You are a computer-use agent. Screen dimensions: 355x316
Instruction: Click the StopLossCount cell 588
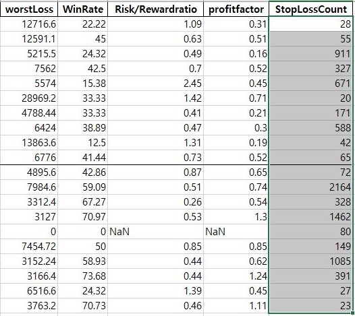pos(311,128)
